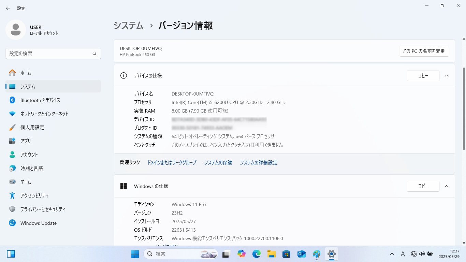Click the HP ProBook 450 G3 model text

click(x=137, y=55)
